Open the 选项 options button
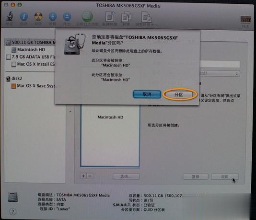This screenshot has height=220, width=256. pyautogui.click(x=126, y=176)
